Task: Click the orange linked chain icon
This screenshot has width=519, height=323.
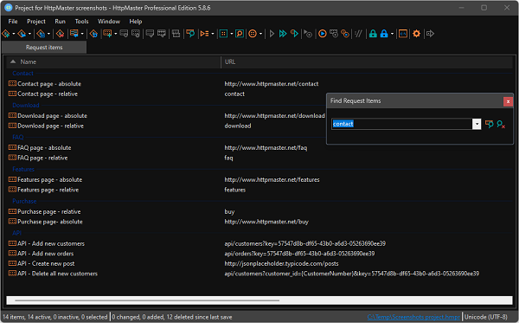Action: pyautogui.click(x=345, y=34)
